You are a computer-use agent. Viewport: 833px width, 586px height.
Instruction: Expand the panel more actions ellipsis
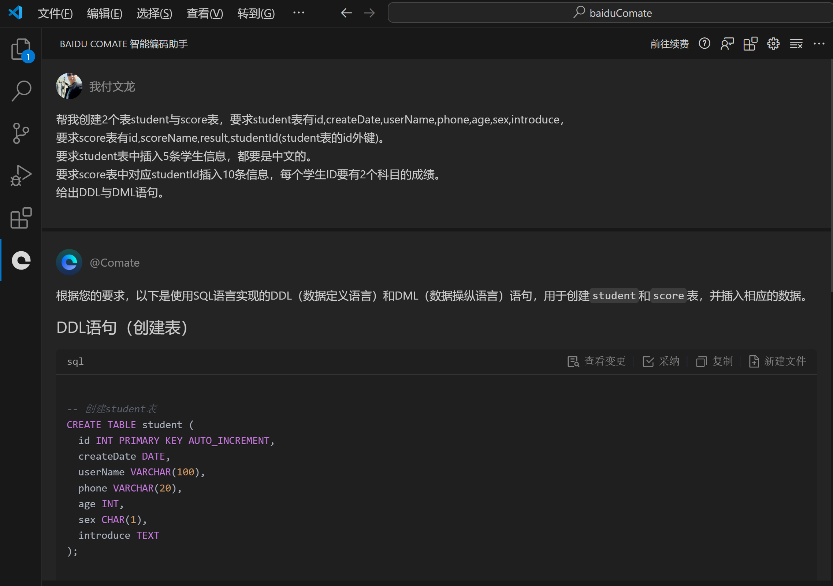(819, 44)
